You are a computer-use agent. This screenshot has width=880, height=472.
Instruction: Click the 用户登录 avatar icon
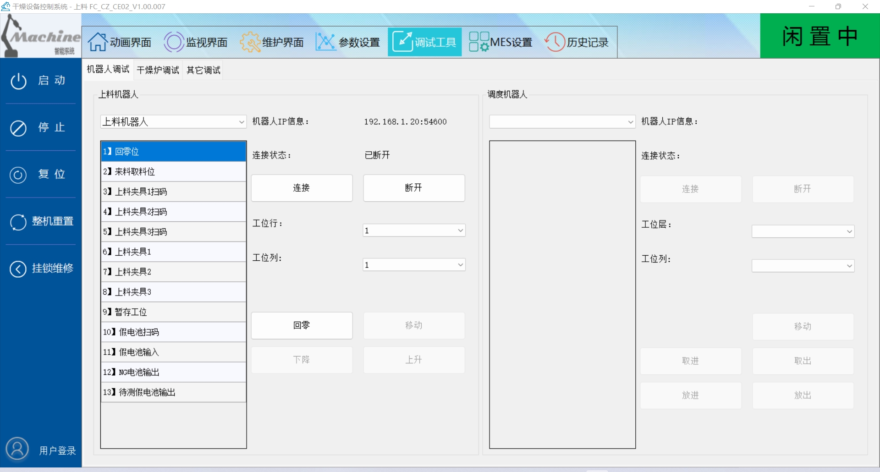17,449
